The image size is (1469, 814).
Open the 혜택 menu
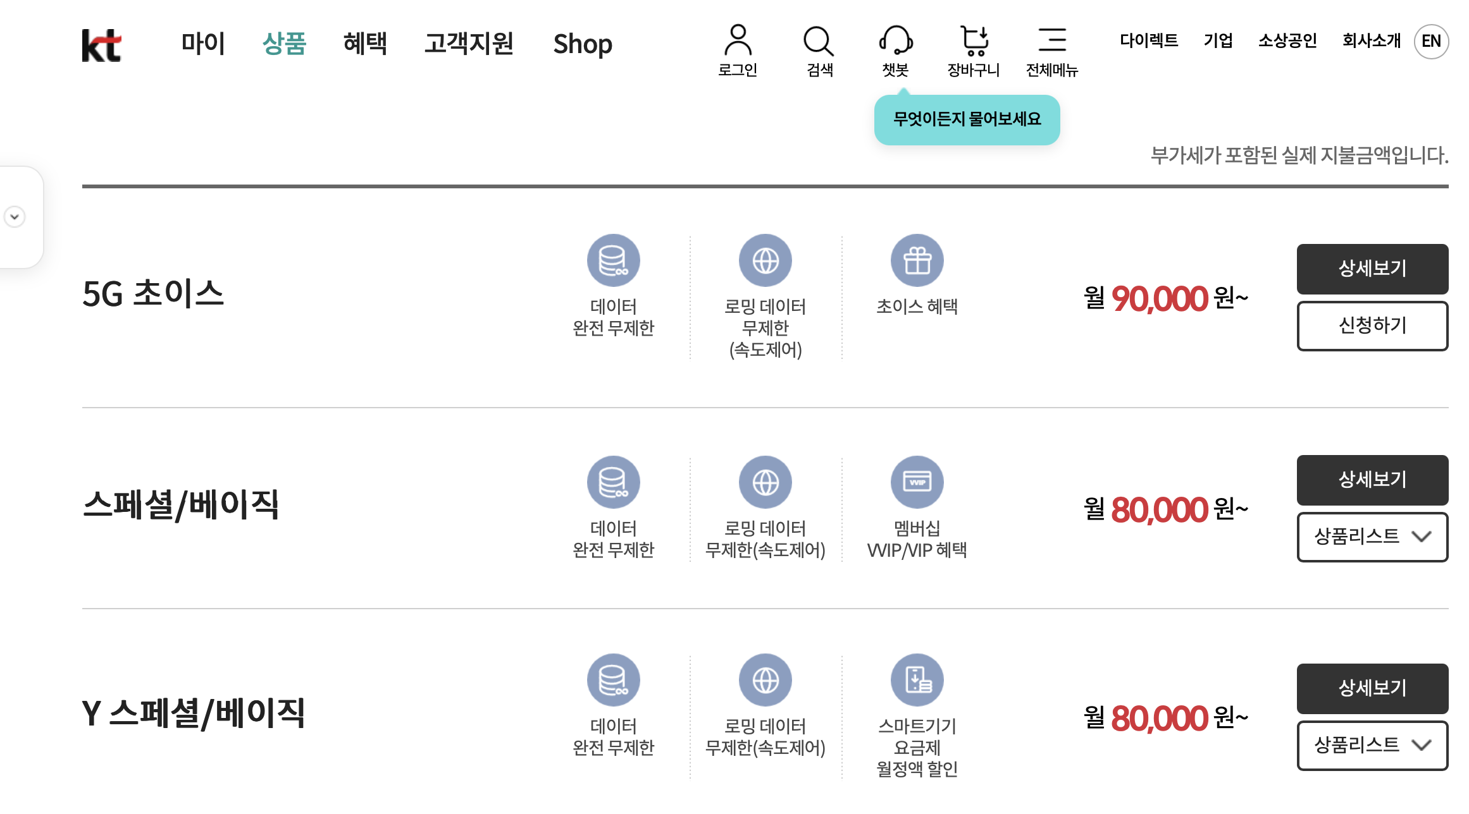click(365, 44)
